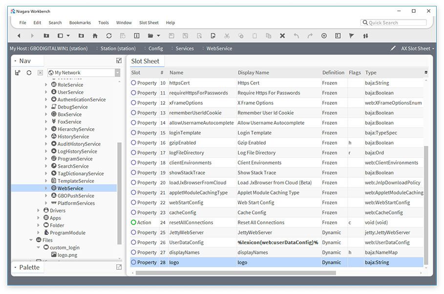Click the Services breadcrumb link
This screenshot has height=294, width=444.
(x=185, y=48)
